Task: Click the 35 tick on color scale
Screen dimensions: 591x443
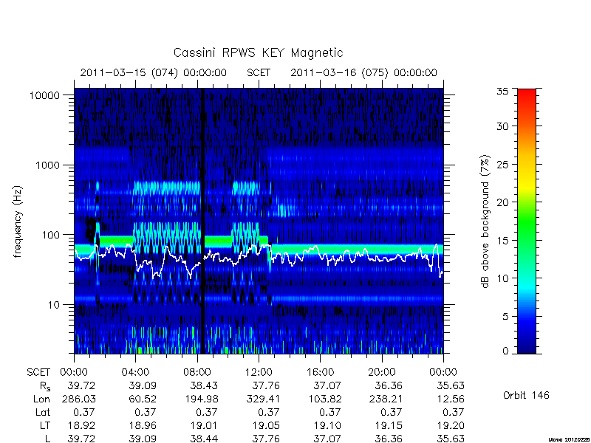Action: point(503,91)
